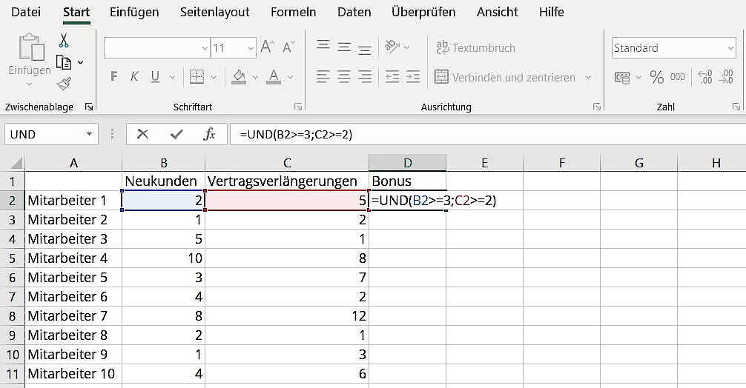Remove a decimal place
Image resolution: width=746 pixels, height=388 pixels.
coord(726,77)
